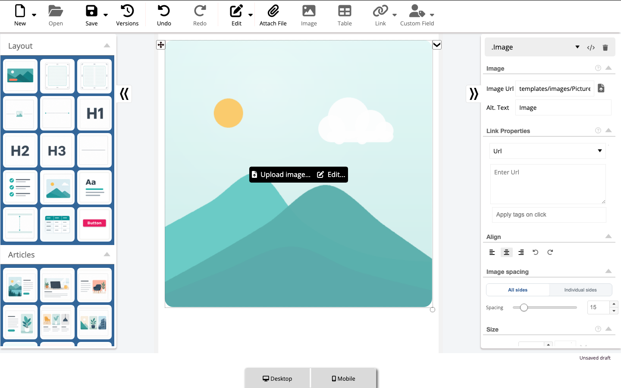Select the H1 heading block
Screen dimensions: 621x388
(94, 113)
